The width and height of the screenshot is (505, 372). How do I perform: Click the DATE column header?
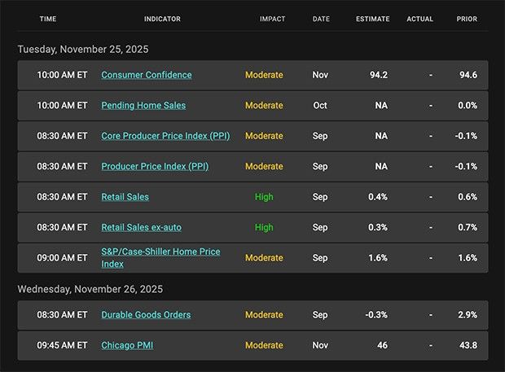[x=321, y=19]
